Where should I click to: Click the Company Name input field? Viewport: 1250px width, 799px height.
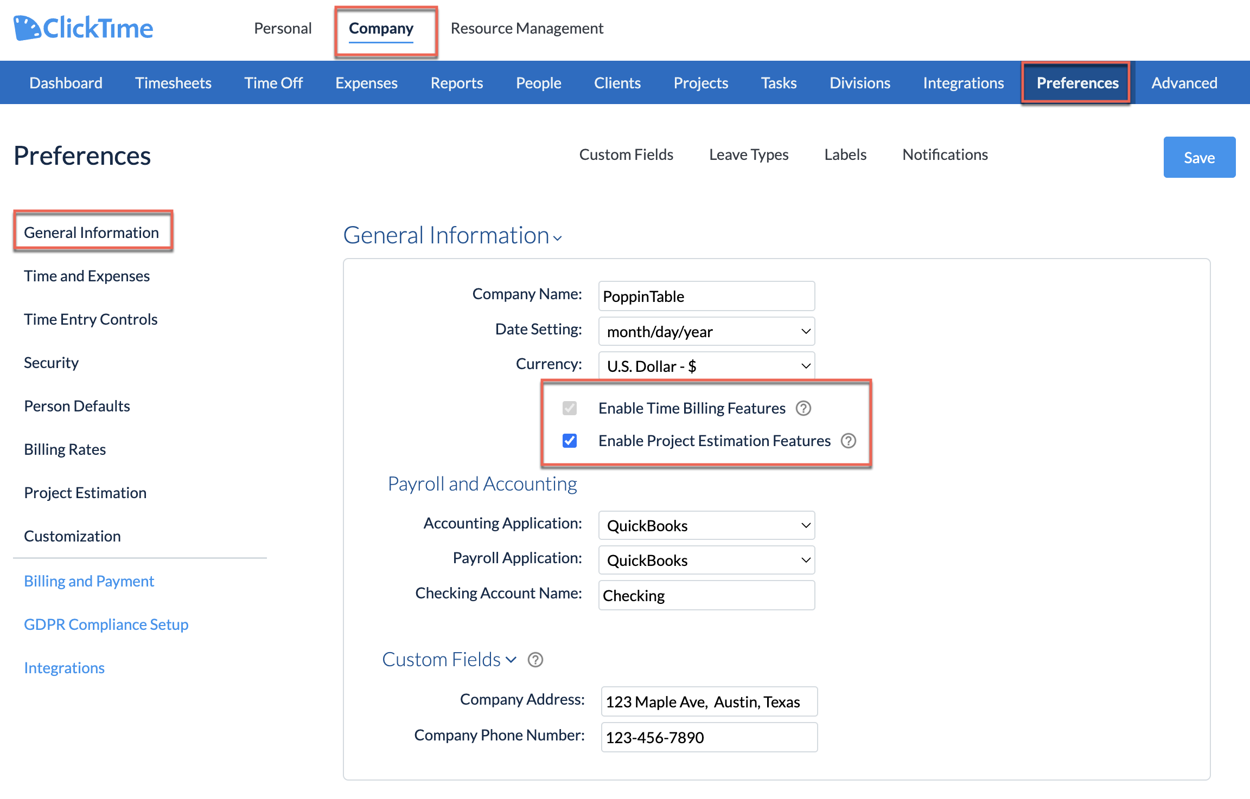tap(706, 296)
